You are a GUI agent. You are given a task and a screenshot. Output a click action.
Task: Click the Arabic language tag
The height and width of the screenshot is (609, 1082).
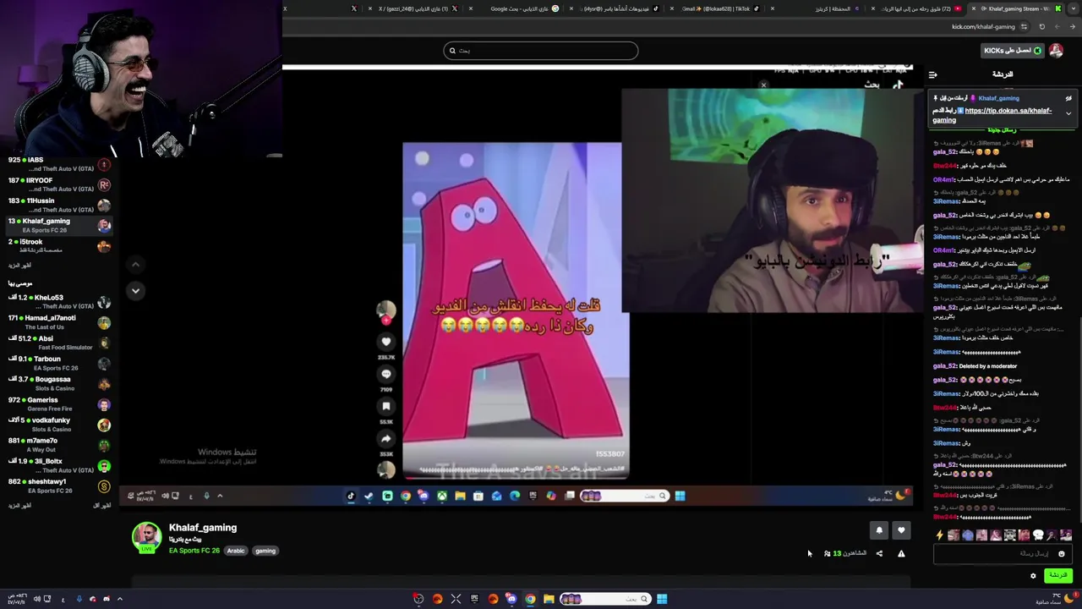click(x=236, y=551)
